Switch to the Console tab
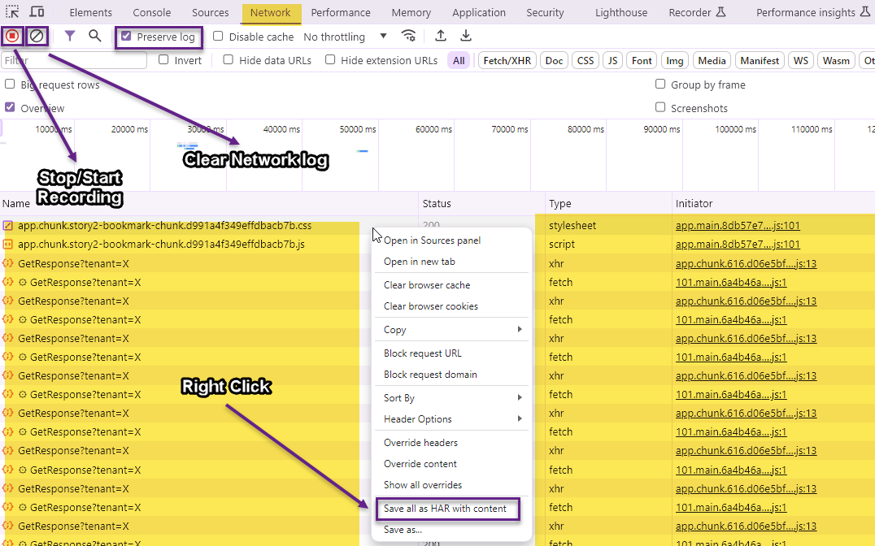This screenshot has height=546, width=875. click(x=152, y=12)
